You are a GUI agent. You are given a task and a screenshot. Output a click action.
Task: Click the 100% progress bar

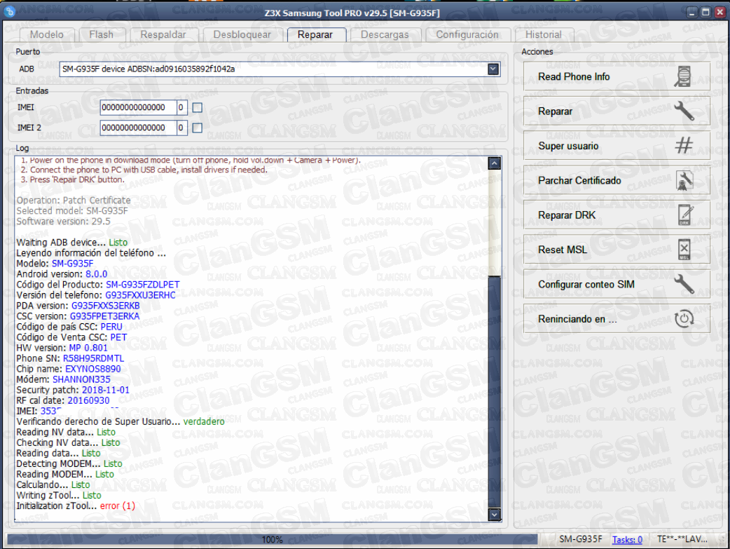(272, 539)
